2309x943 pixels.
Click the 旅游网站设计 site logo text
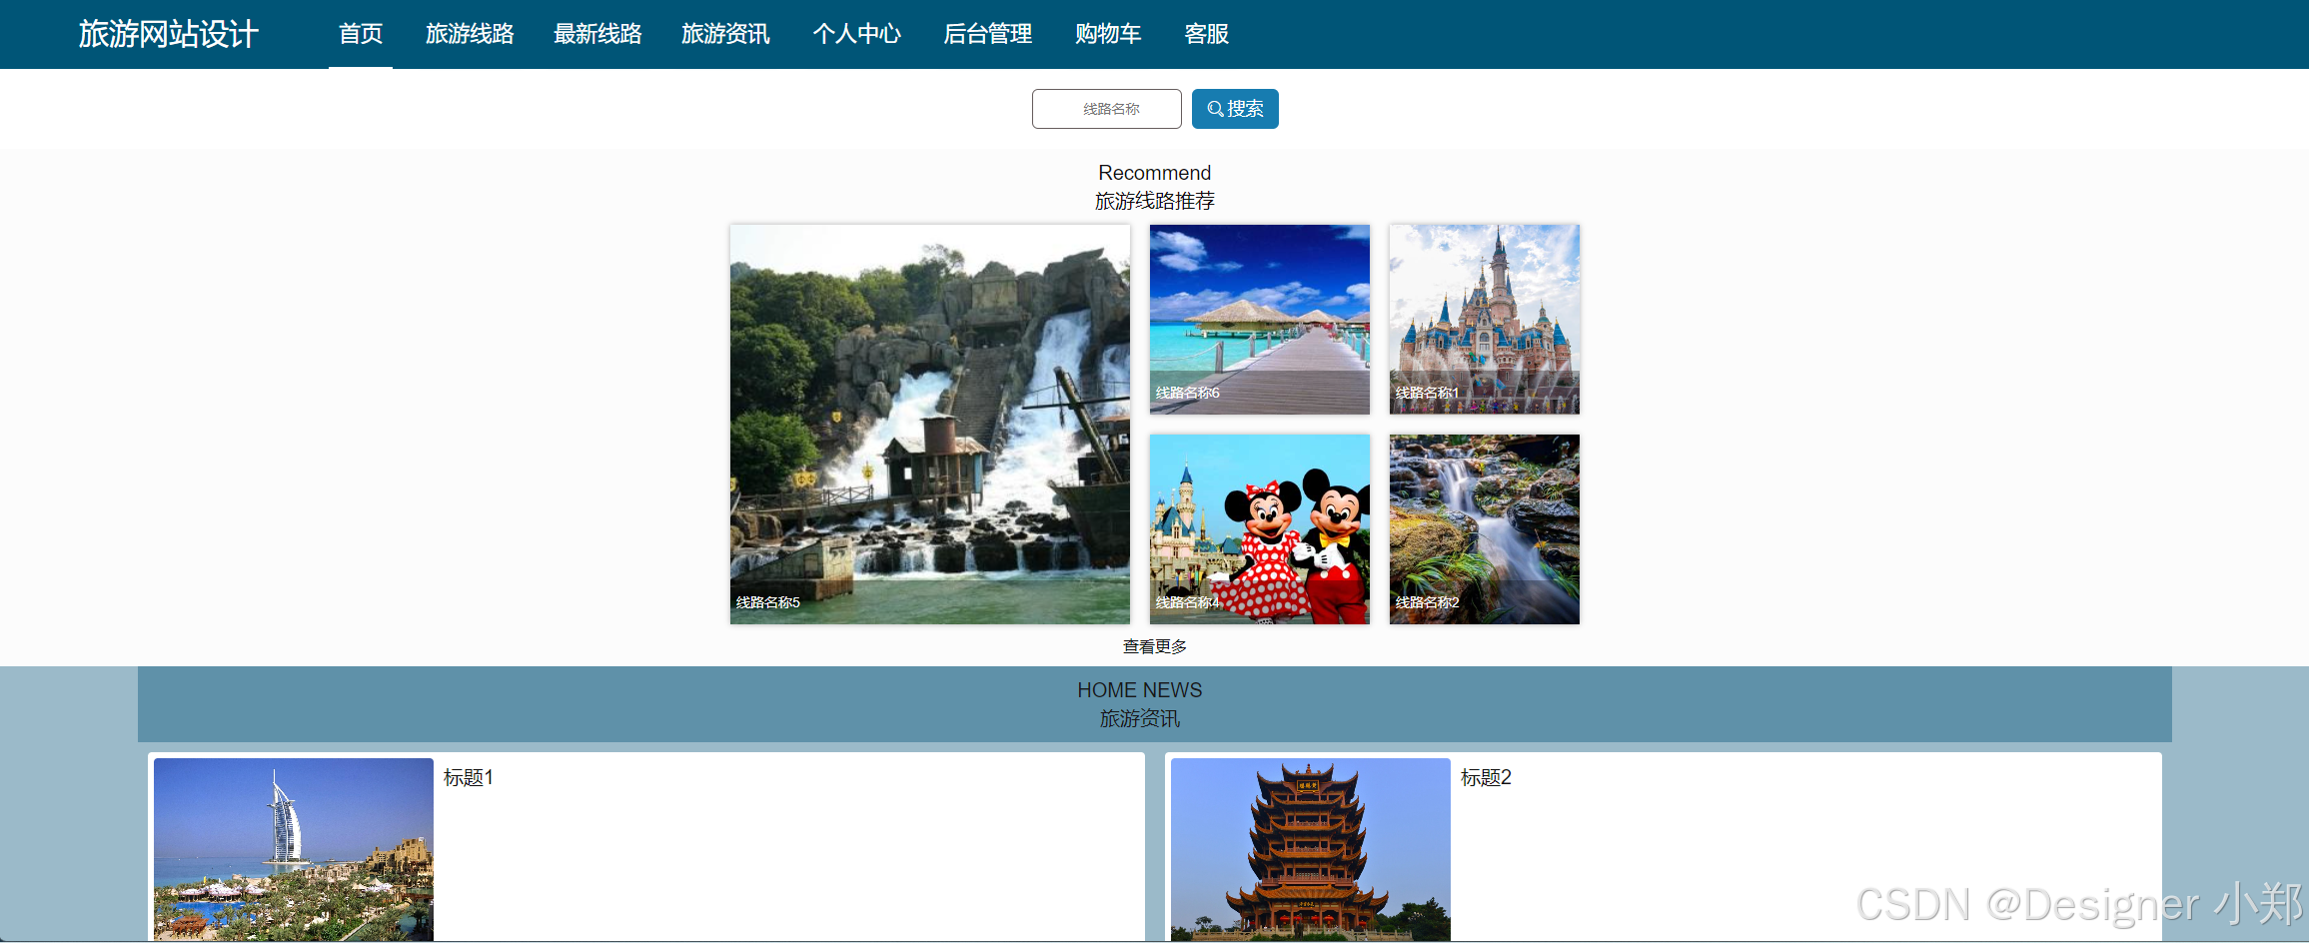tap(168, 34)
